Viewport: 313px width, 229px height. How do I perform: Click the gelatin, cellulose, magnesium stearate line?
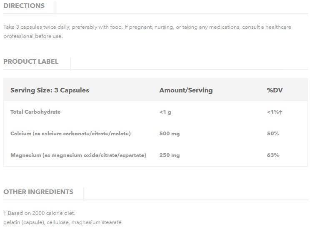pyautogui.click(x=62, y=222)
